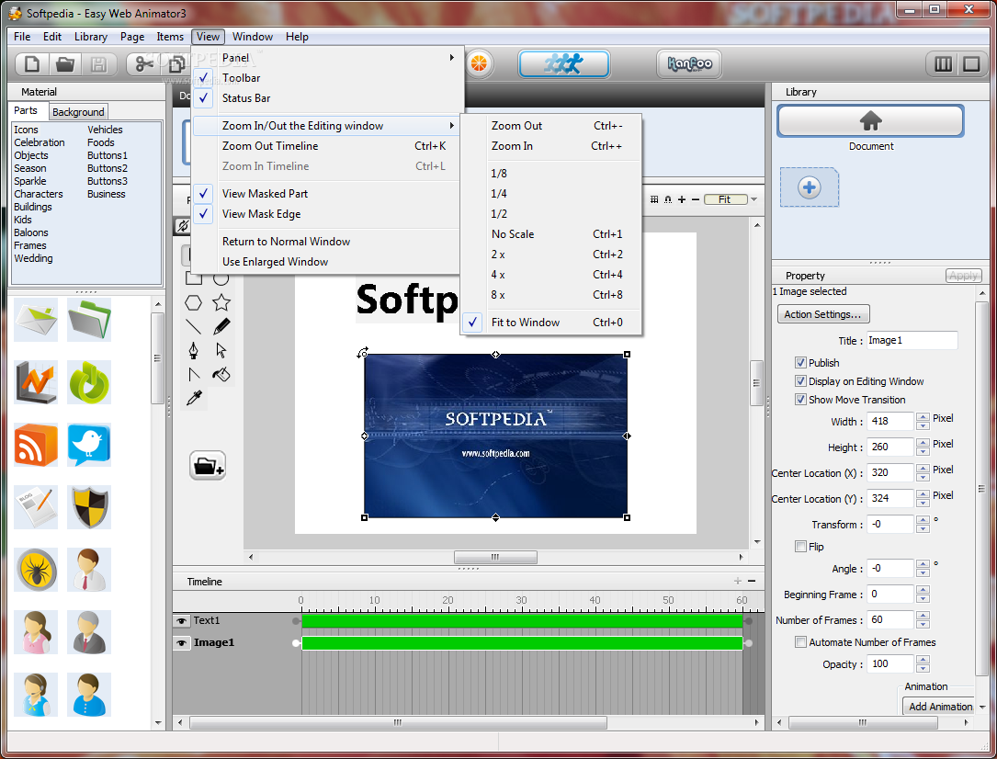Open the Items menu
The width and height of the screenshot is (997, 759).
coord(170,37)
